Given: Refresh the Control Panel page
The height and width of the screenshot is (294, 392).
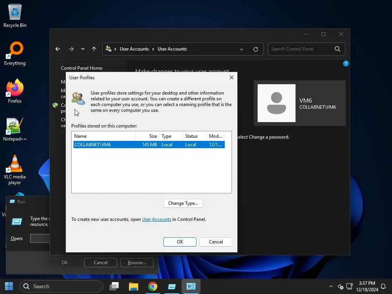Looking at the screenshot, I should 255,49.
